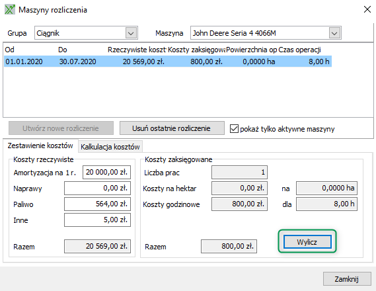The width and height of the screenshot is (376, 291).
Task: Select the Ciągnik group combo box
Action: tap(86, 33)
